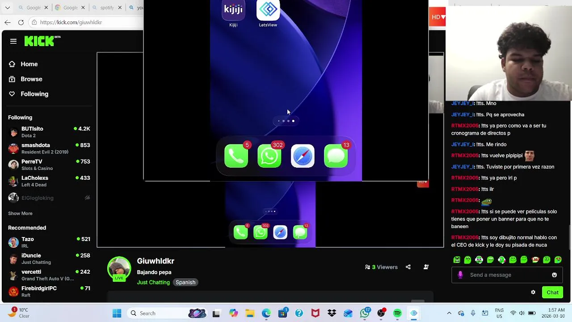Click the 3 Viewers count
The image size is (572, 322).
(381, 267)
